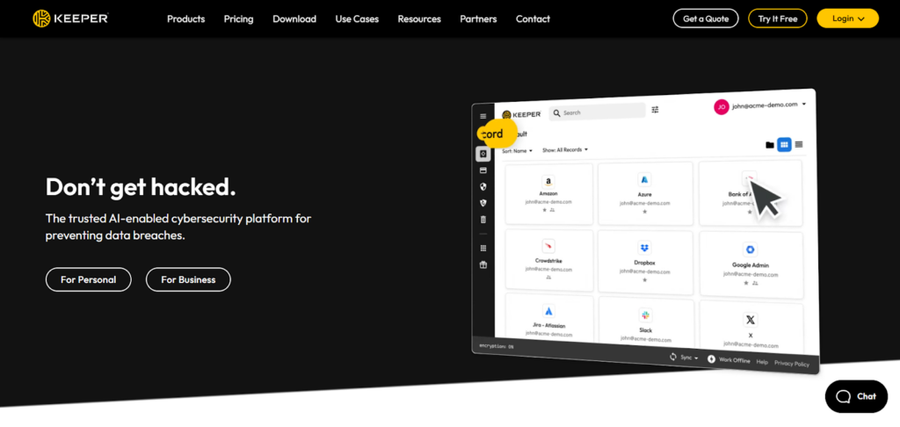
Task: Open the Show: All Records dropdown
Action: tap(565, 149)
